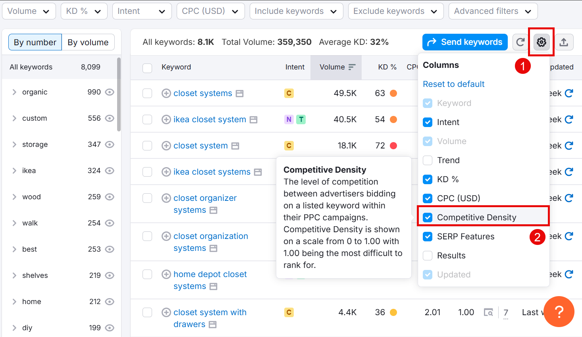The height and width of the screenshot is (337, 582).
Task: Toggle eye icon for organic group
Action: point(110,92)
